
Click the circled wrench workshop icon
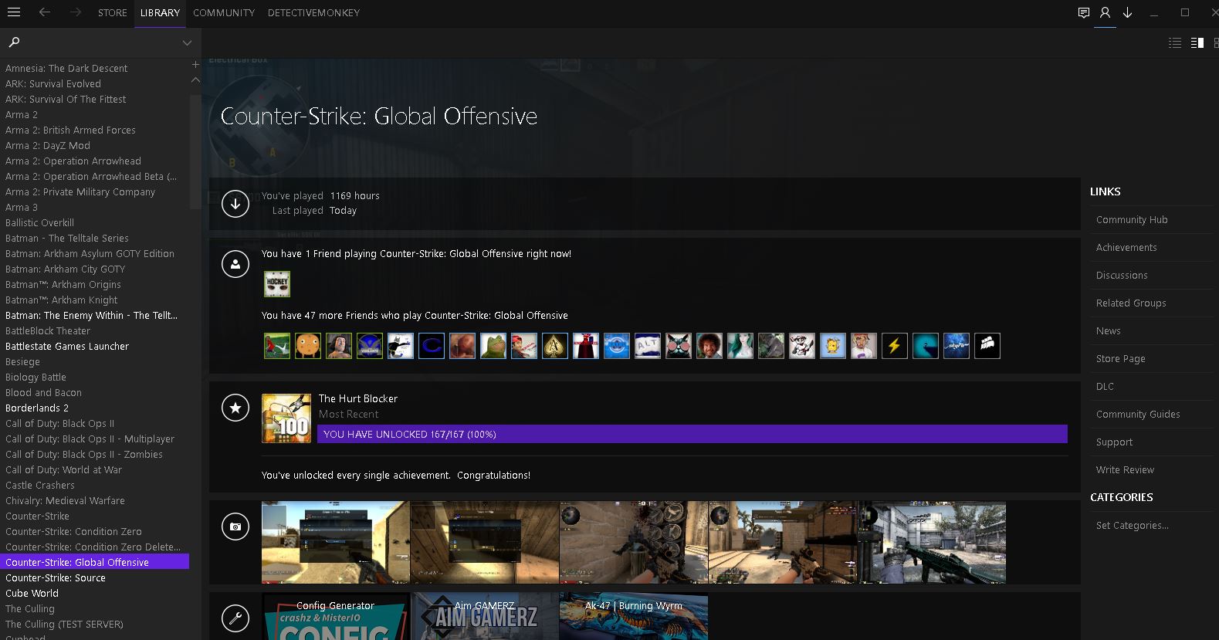235,618
